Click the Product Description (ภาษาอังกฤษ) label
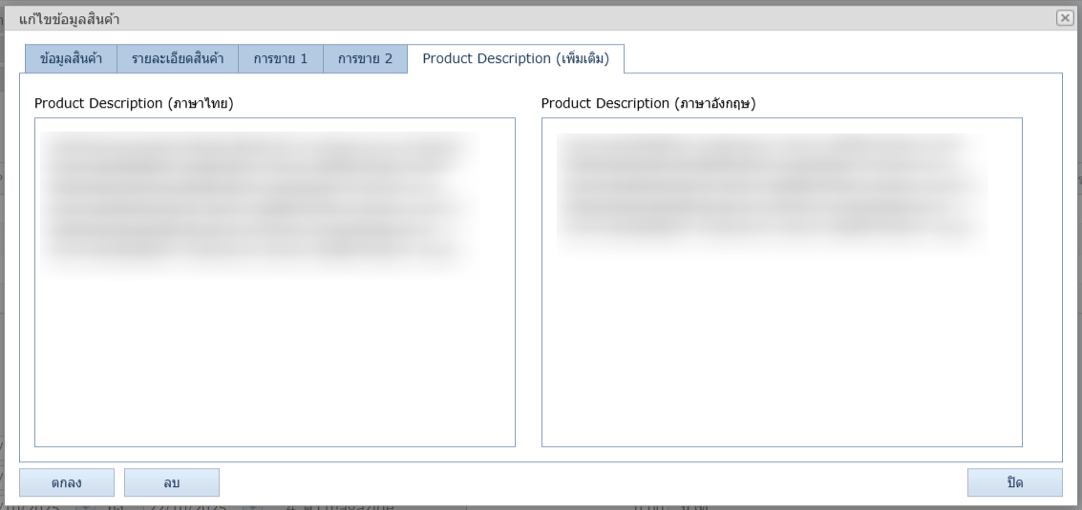 click(647, 104)
